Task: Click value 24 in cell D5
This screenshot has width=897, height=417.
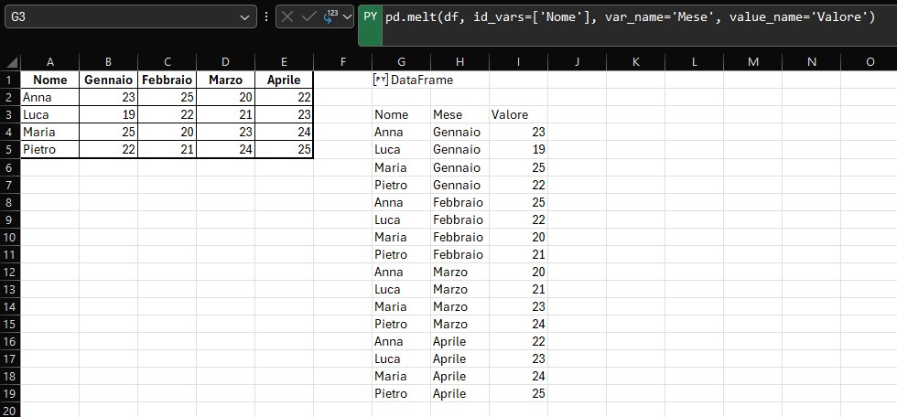Action: click(x=246, y=150)
